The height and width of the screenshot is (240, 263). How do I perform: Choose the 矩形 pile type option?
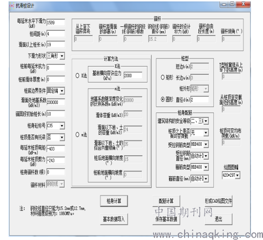point(163,77)
